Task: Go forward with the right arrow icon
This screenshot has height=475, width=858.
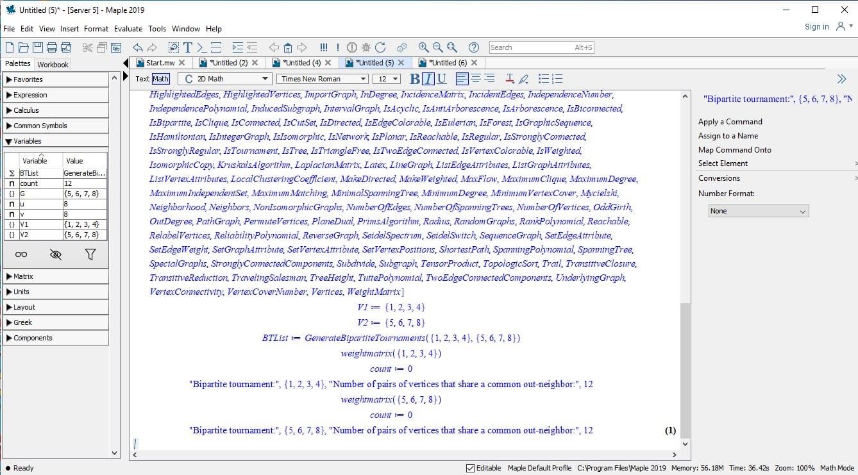Action: pos(302,47)
